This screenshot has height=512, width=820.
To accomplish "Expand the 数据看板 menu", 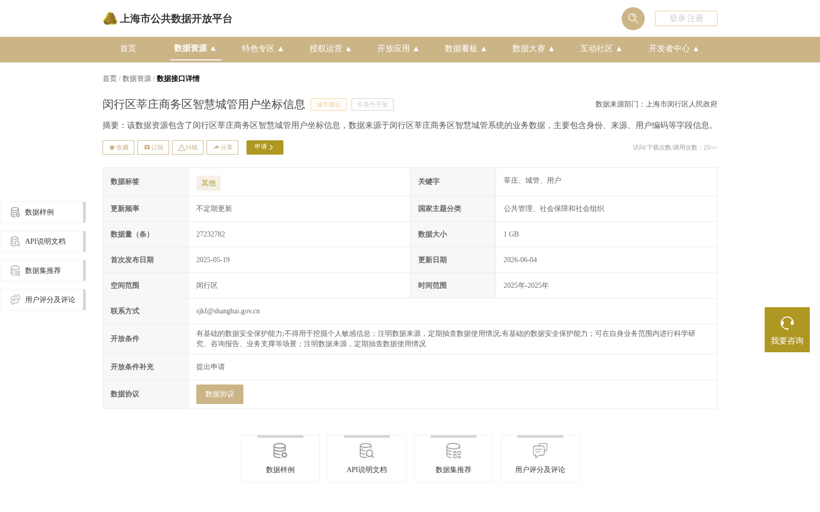I will [466, 49].
